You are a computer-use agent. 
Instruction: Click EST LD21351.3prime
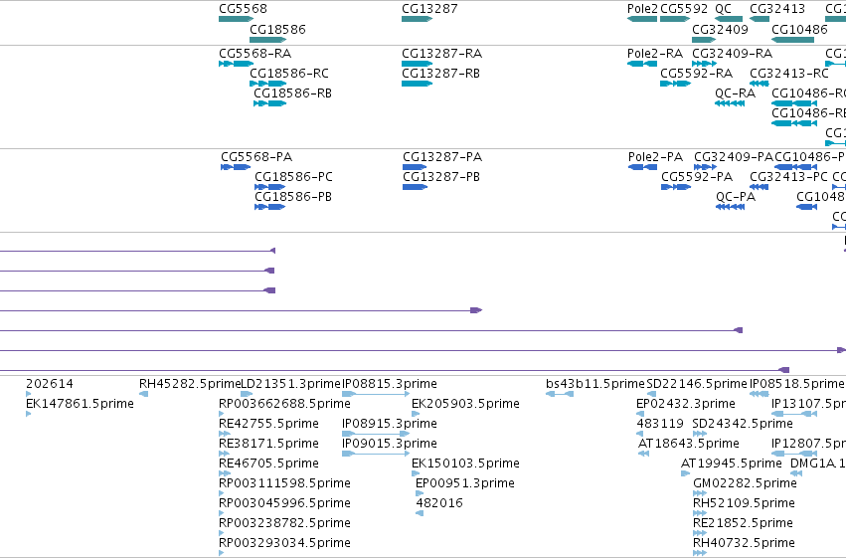click(290, 384)
